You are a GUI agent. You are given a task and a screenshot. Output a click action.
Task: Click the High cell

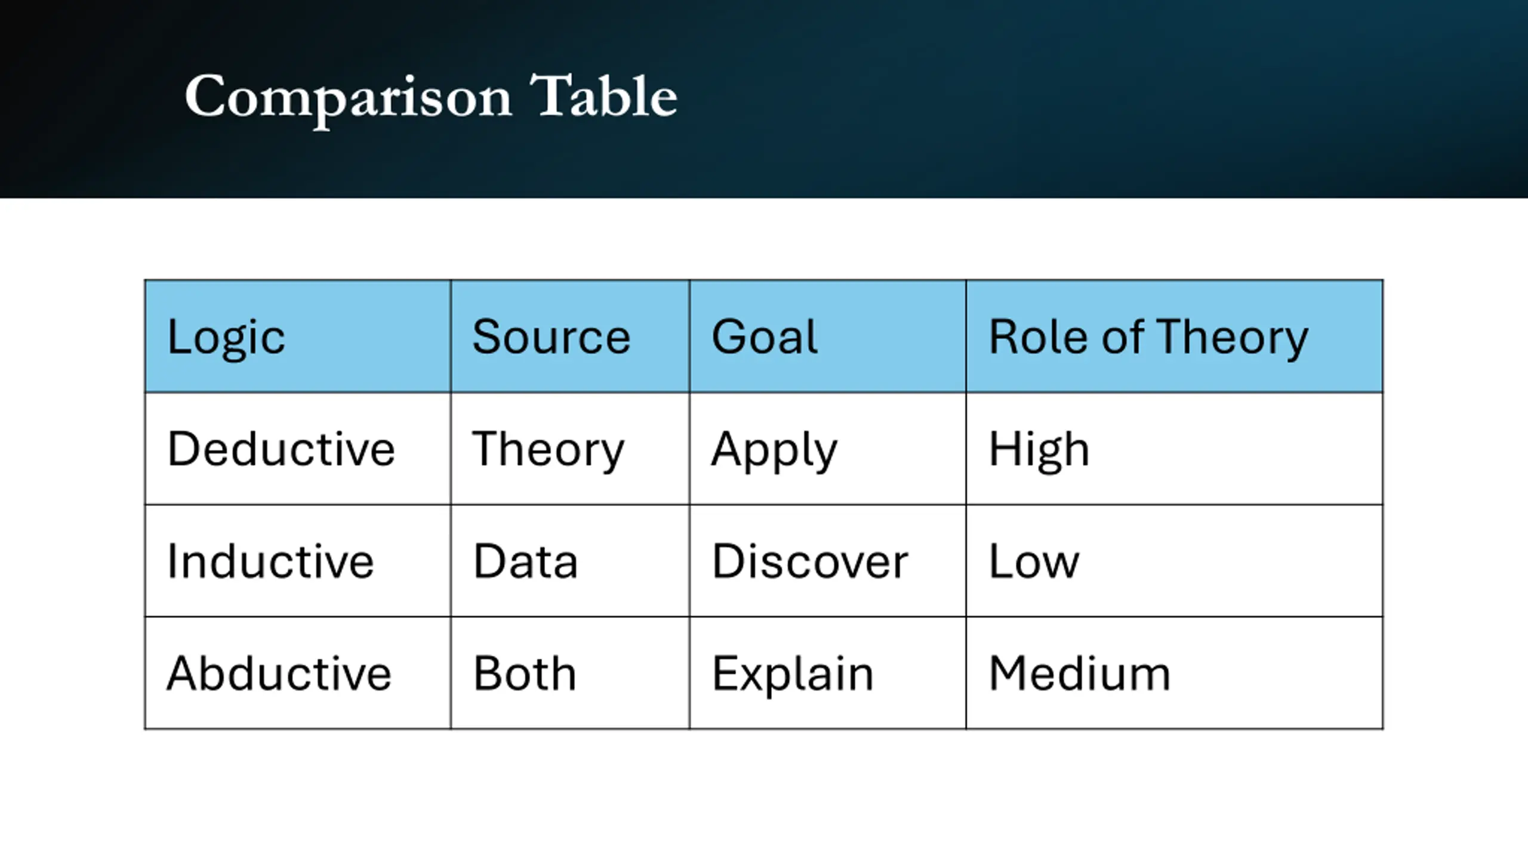(1175, 449)
